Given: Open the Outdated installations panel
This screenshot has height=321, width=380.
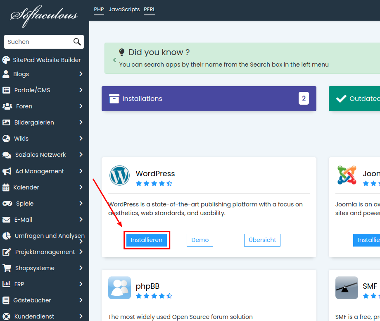Looking at the screenshot, I should (x=354, y=99).
